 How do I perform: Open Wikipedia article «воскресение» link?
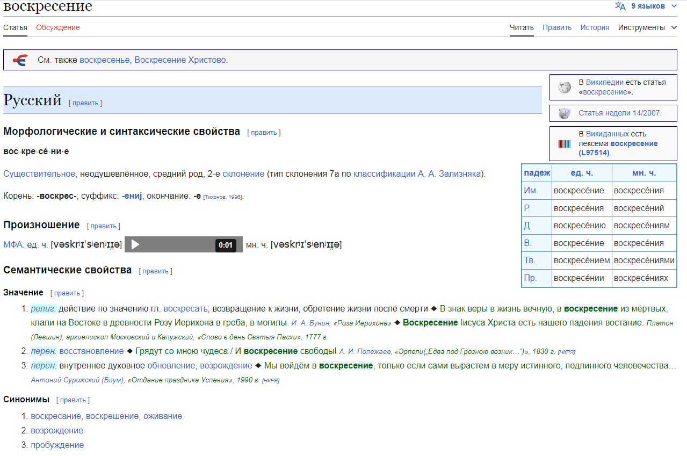coord(605,92)
